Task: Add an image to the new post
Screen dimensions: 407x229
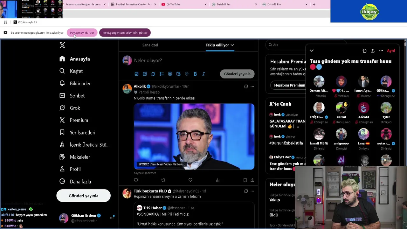Action: pos(136,74)
